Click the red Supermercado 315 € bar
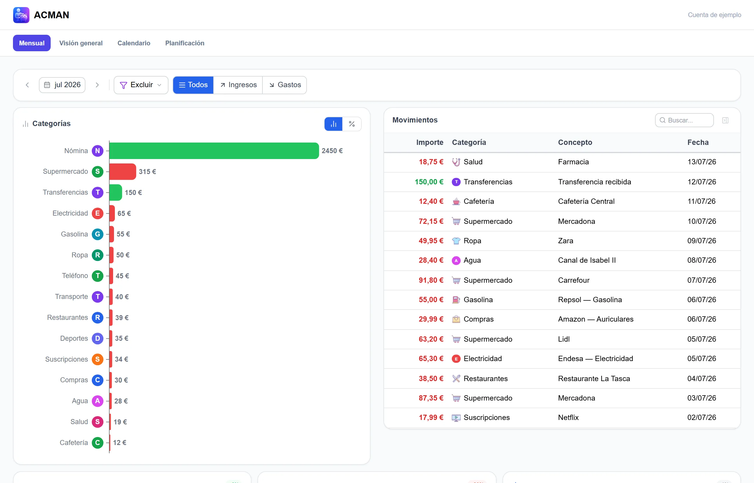This screenshot has height=483, width=754. click(123, 172)
